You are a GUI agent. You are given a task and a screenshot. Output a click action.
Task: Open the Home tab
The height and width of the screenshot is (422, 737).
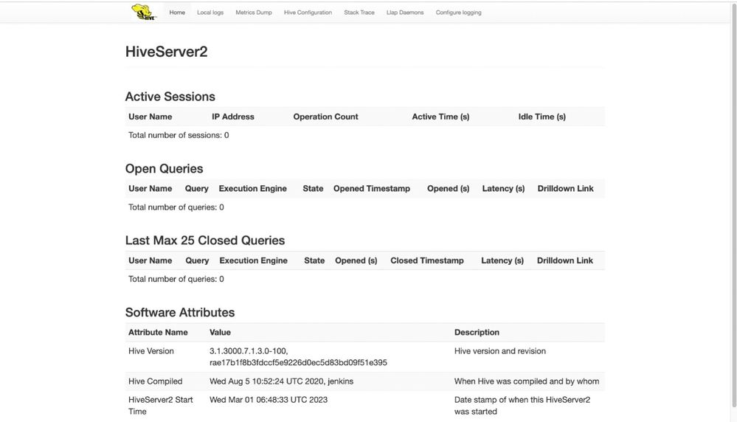pos(177,13)
